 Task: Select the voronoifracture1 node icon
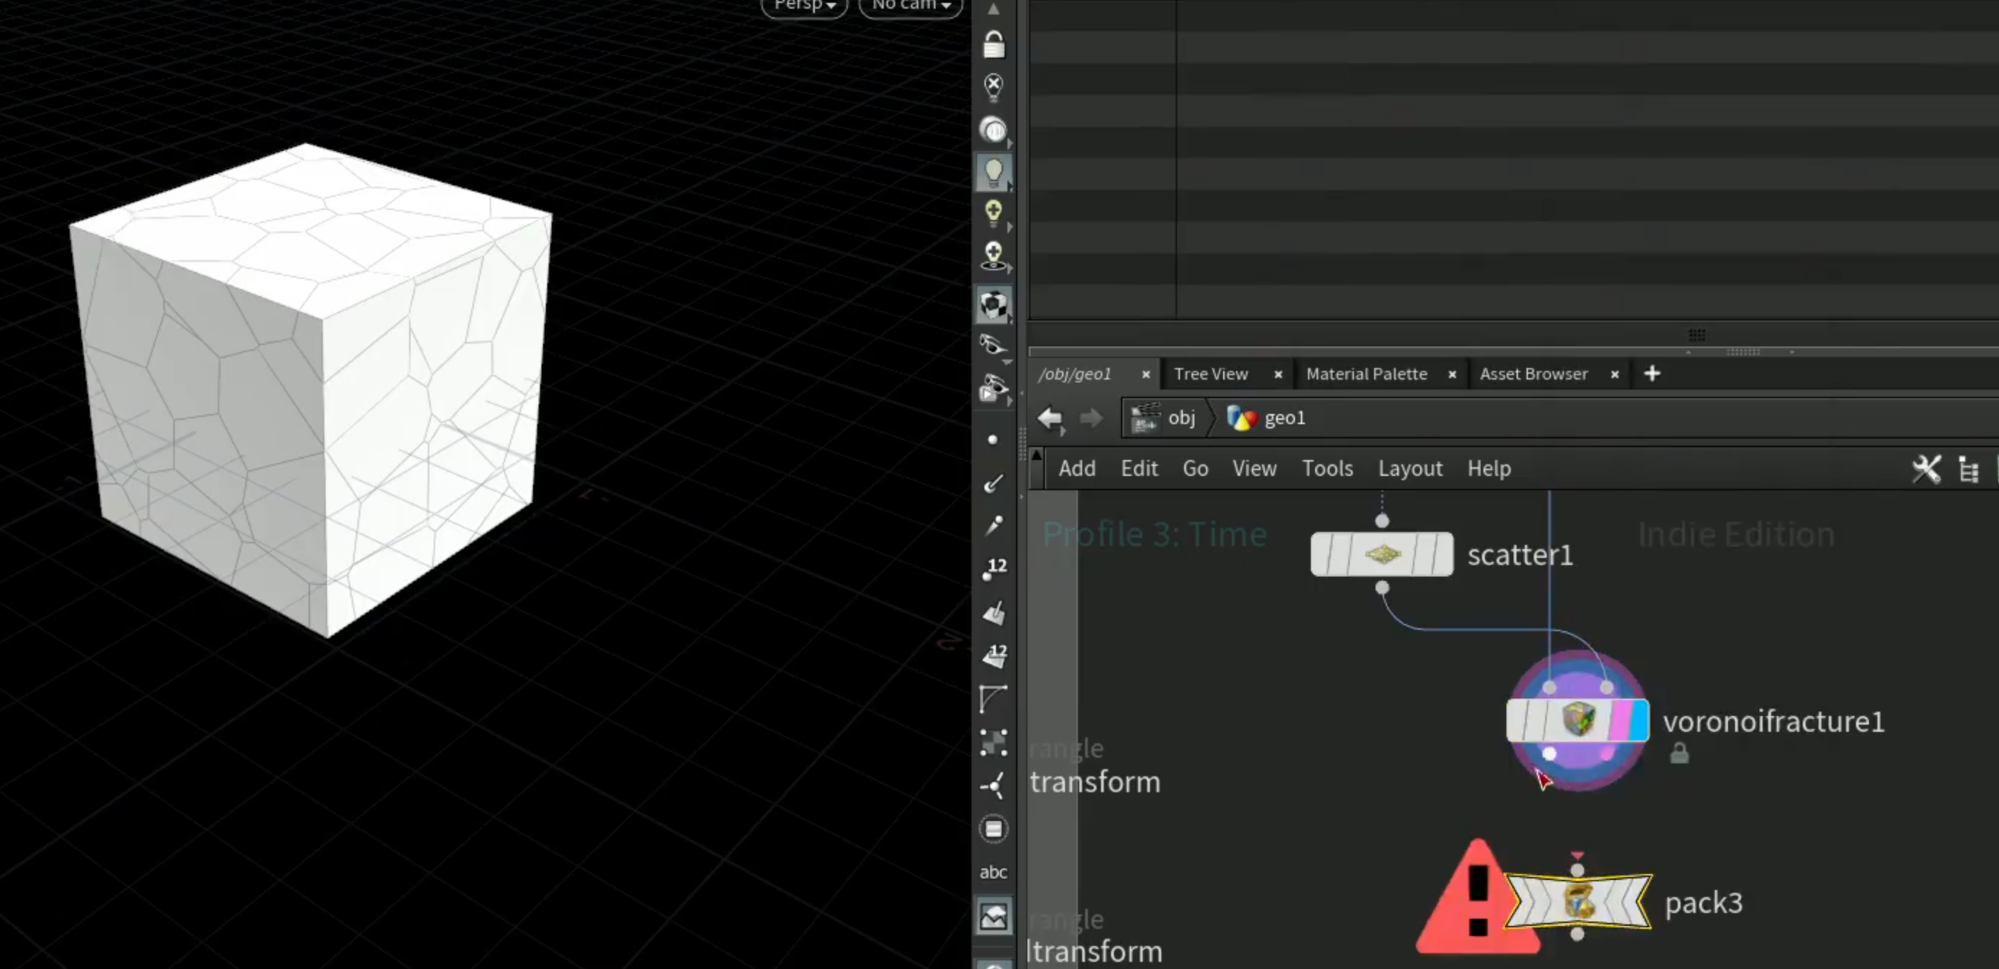[x=1578, y=719]
